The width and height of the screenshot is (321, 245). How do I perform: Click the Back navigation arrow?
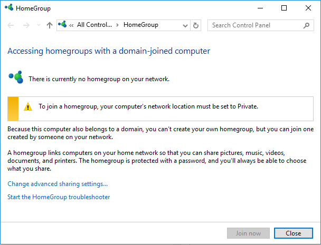tap(11, 25)
